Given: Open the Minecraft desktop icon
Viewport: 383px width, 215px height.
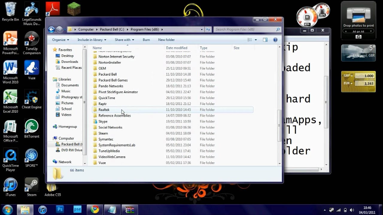Looking at the screenshot, I should tap(74, 10).
